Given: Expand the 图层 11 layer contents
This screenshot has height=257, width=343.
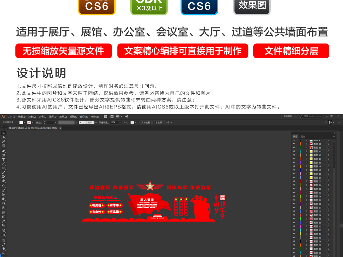Looking at the screenshot, I should (307, 148).
